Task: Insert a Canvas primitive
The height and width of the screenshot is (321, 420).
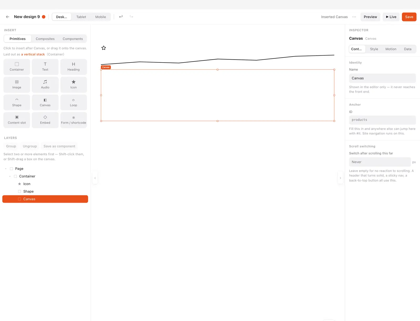Action: [x=45, y=102]
